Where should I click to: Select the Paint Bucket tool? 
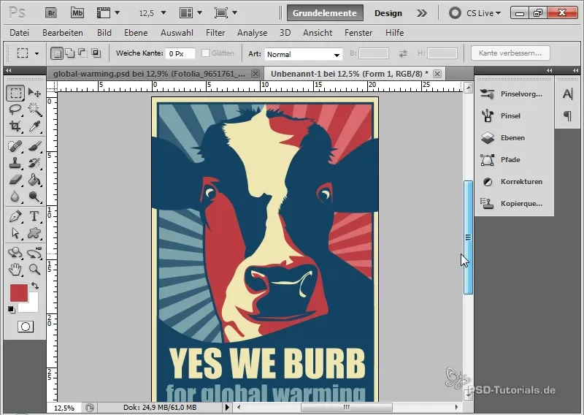click(34, 180)
